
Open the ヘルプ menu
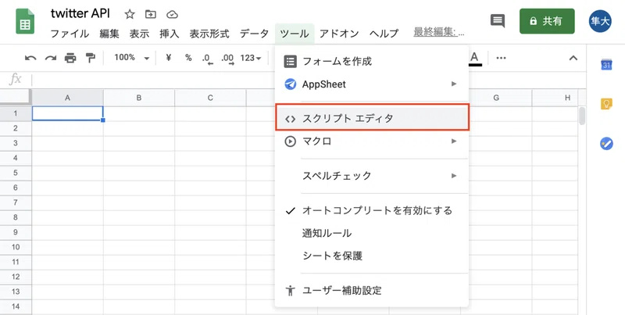click(384, 34)
